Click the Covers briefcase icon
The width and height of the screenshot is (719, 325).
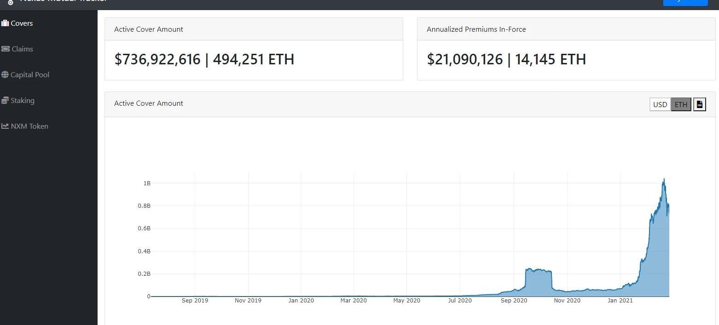(x=5, y=23)
